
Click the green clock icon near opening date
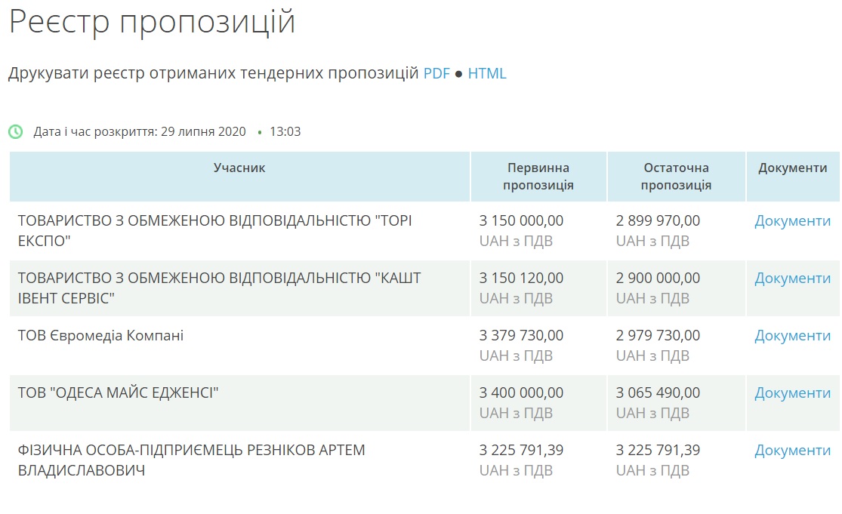tap(16, 131)
